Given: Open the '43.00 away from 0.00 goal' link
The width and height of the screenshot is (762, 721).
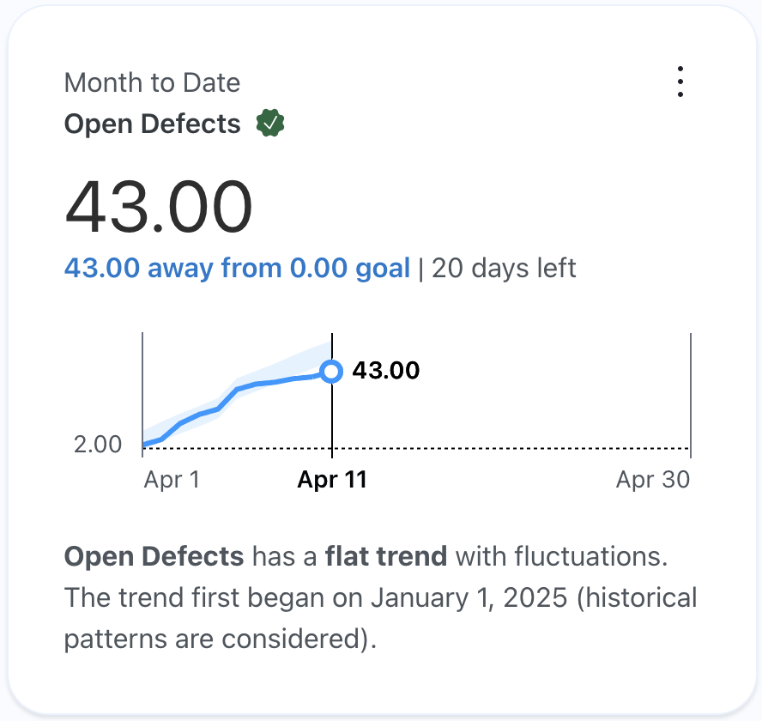Looking at the screenshot, I should (237, 268).
